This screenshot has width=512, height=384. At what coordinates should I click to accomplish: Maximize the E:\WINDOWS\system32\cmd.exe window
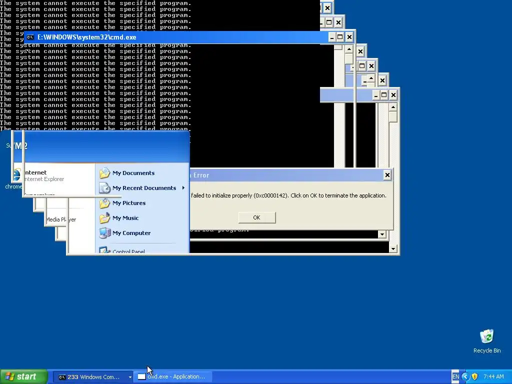pyautogui.click(x=340, y=37)
